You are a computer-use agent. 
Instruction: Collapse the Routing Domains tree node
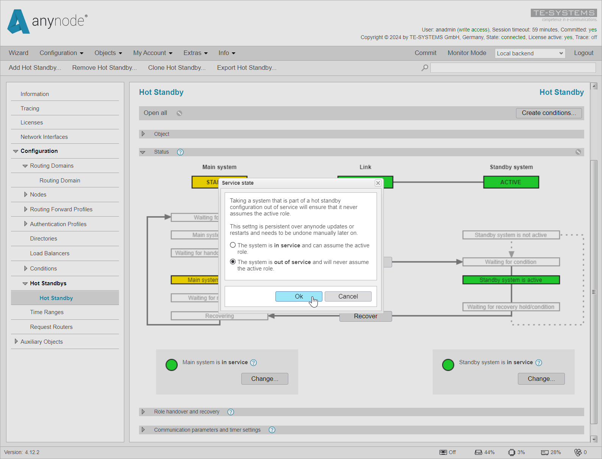click(25, 166)
